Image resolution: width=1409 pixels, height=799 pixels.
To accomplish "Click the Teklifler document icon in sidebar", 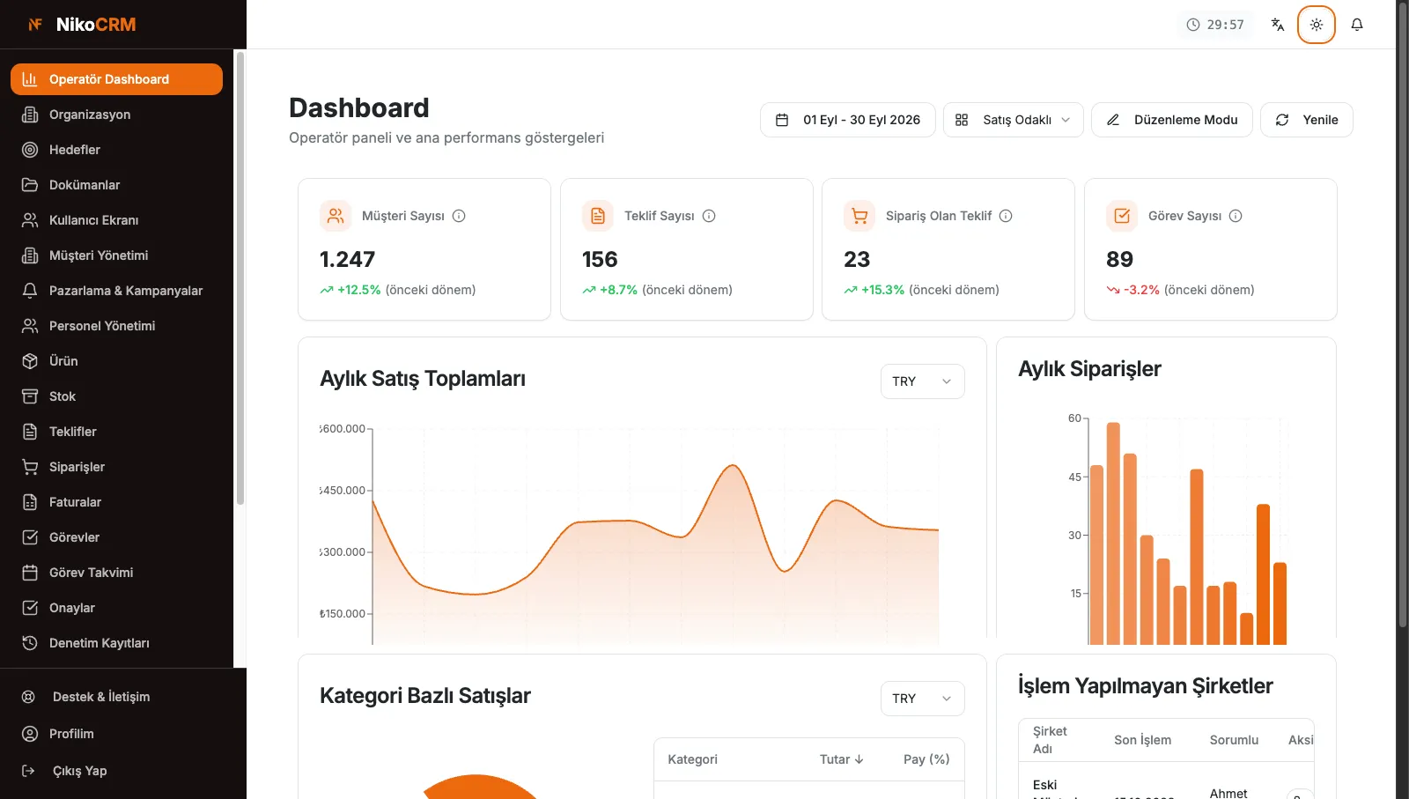I will (x=30, y=432).
